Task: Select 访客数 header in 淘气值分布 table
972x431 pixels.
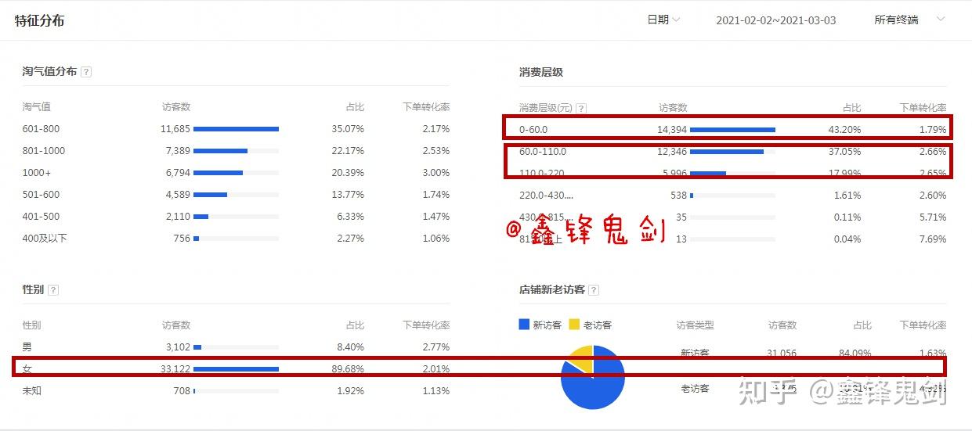Action: (x=176, y=107)
